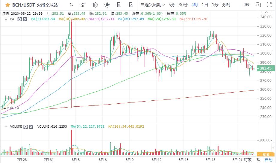276x163 pixels.
Task: Switch theme with the sun icon
Action: coord(107,5)
